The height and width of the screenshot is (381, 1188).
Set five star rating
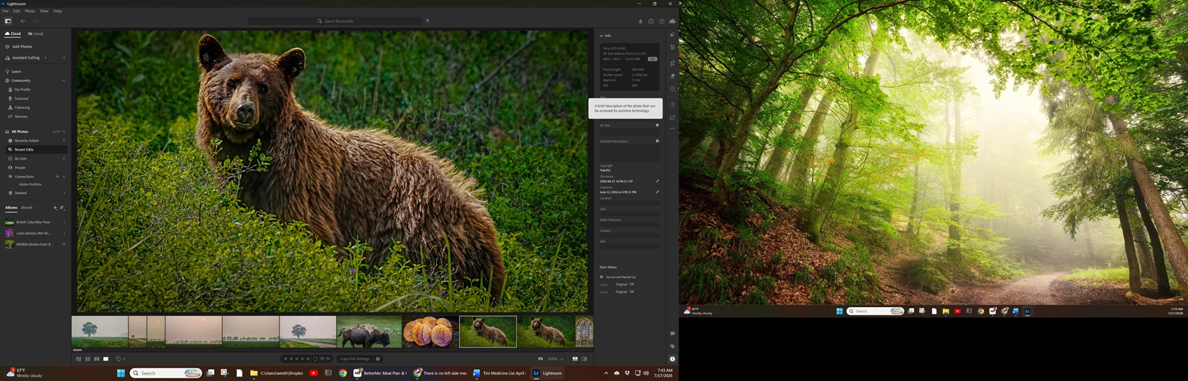(x=308, y=359)
